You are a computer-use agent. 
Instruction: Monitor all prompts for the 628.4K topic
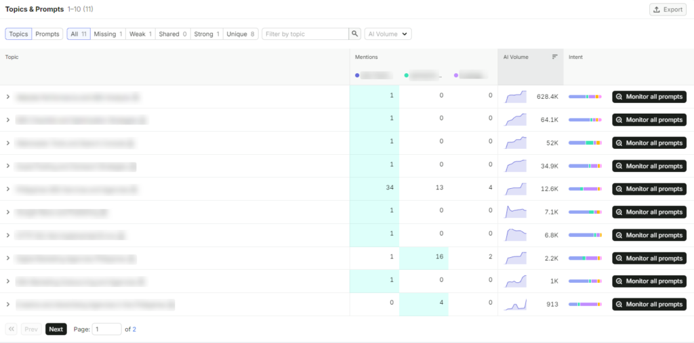pos(649,97)
